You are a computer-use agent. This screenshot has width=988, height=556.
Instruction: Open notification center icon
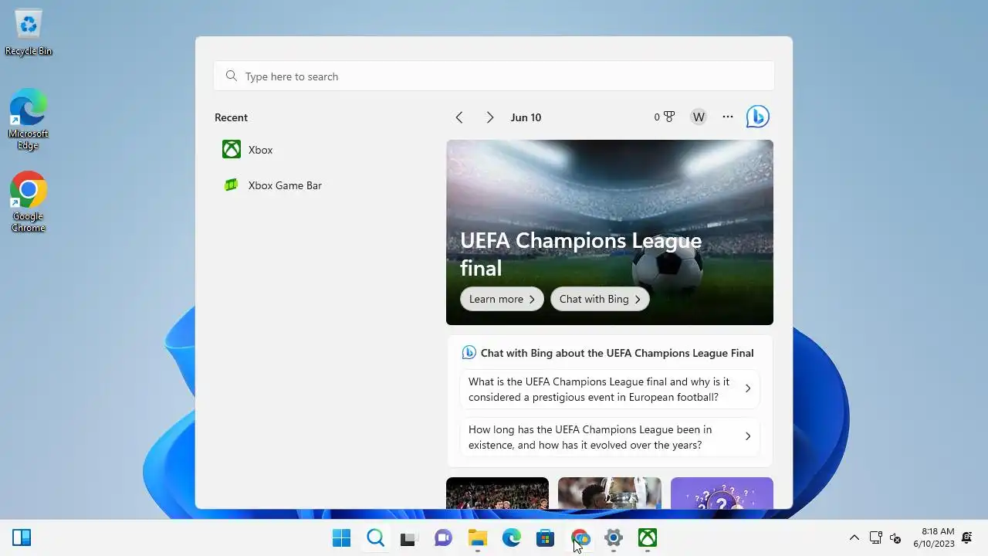click(967, 537)
